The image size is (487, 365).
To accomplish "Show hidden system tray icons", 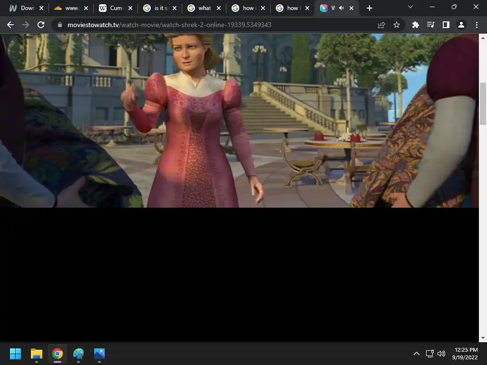I will click(x=417, y=354).
